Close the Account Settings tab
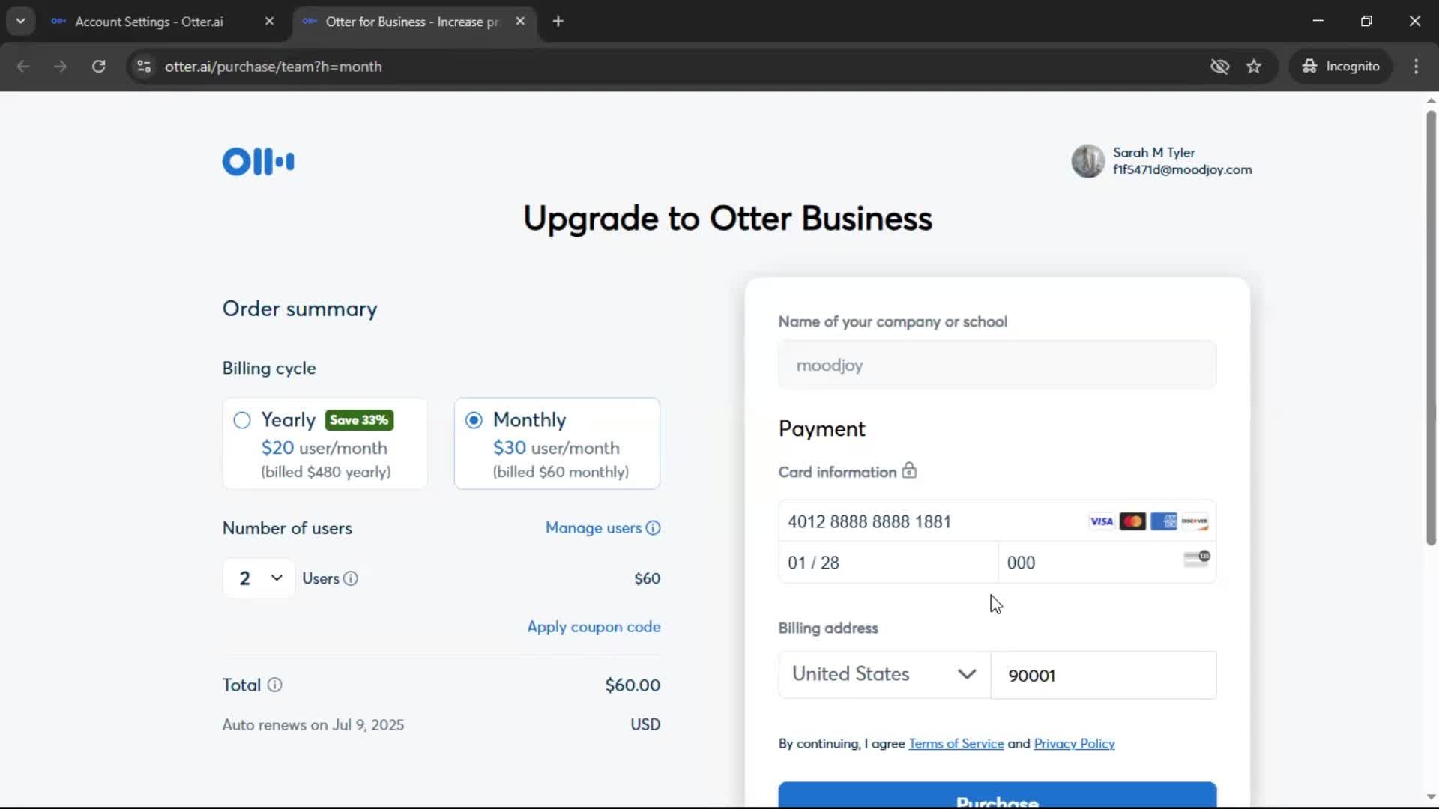 coord(269,22)
